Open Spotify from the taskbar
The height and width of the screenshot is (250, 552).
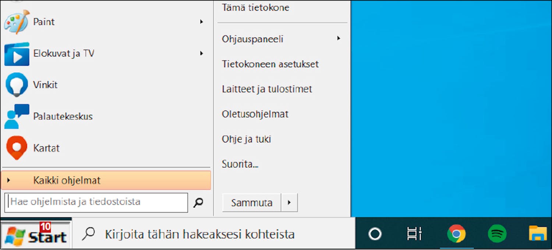pyautogui.click(x=497, y=234)
